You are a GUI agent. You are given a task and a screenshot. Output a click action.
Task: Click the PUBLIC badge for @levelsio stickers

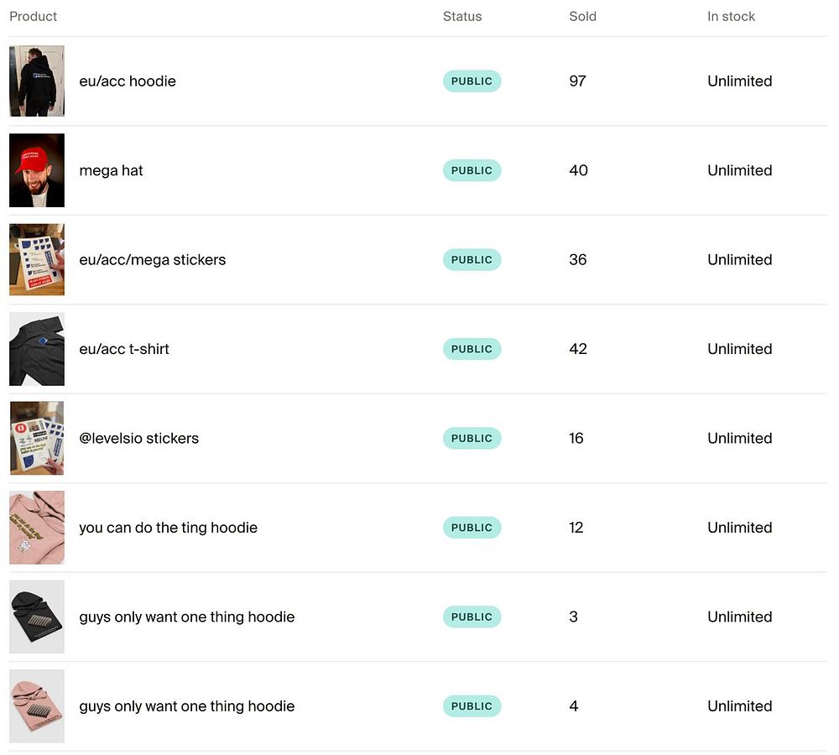(x=472, y=438)
